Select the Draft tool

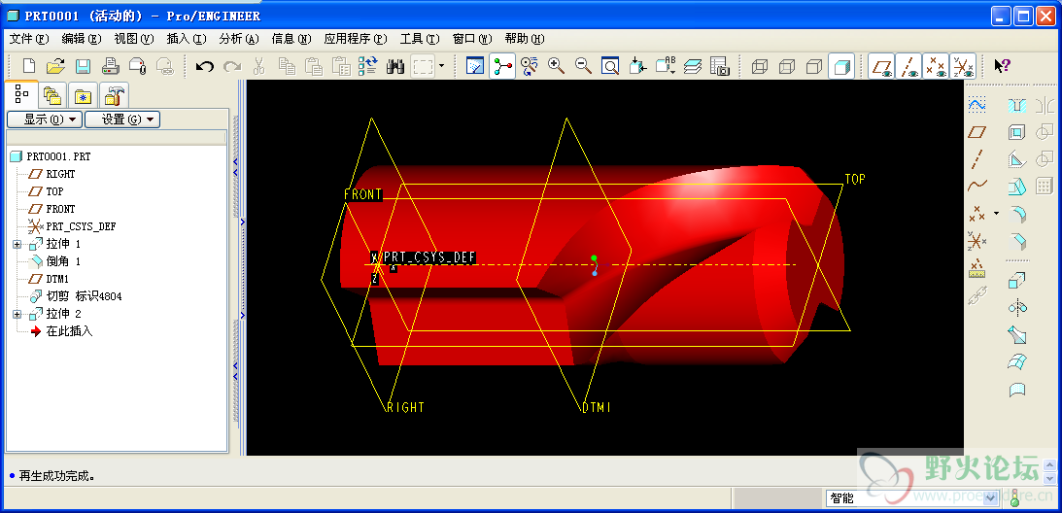pos(1017,187)
